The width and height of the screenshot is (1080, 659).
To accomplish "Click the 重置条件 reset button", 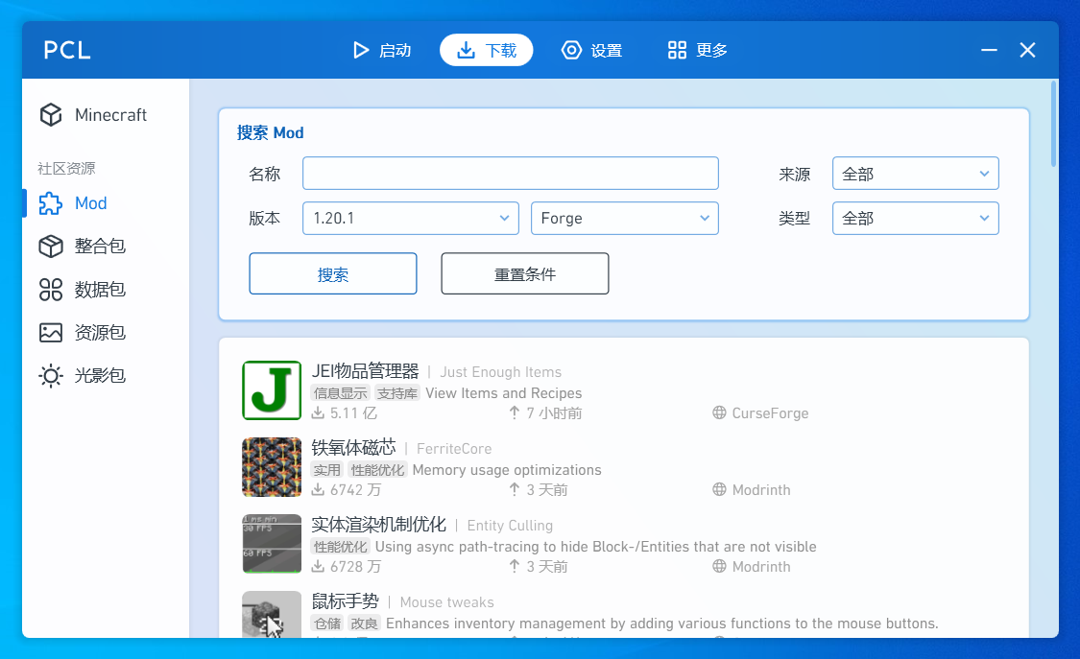I will [x=525, y=274].
